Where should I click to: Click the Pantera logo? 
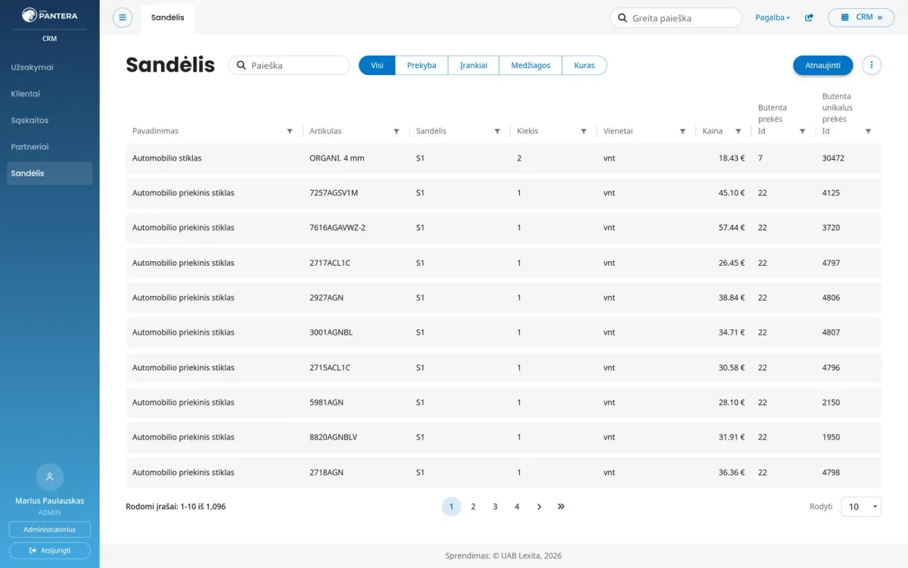(x=50, y=15)
